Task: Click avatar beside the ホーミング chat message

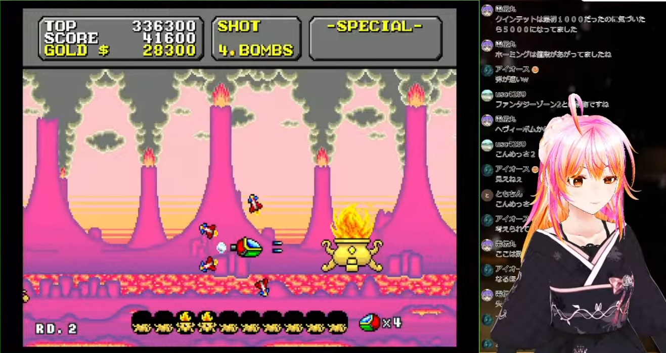Action: (x=487, y=46)
